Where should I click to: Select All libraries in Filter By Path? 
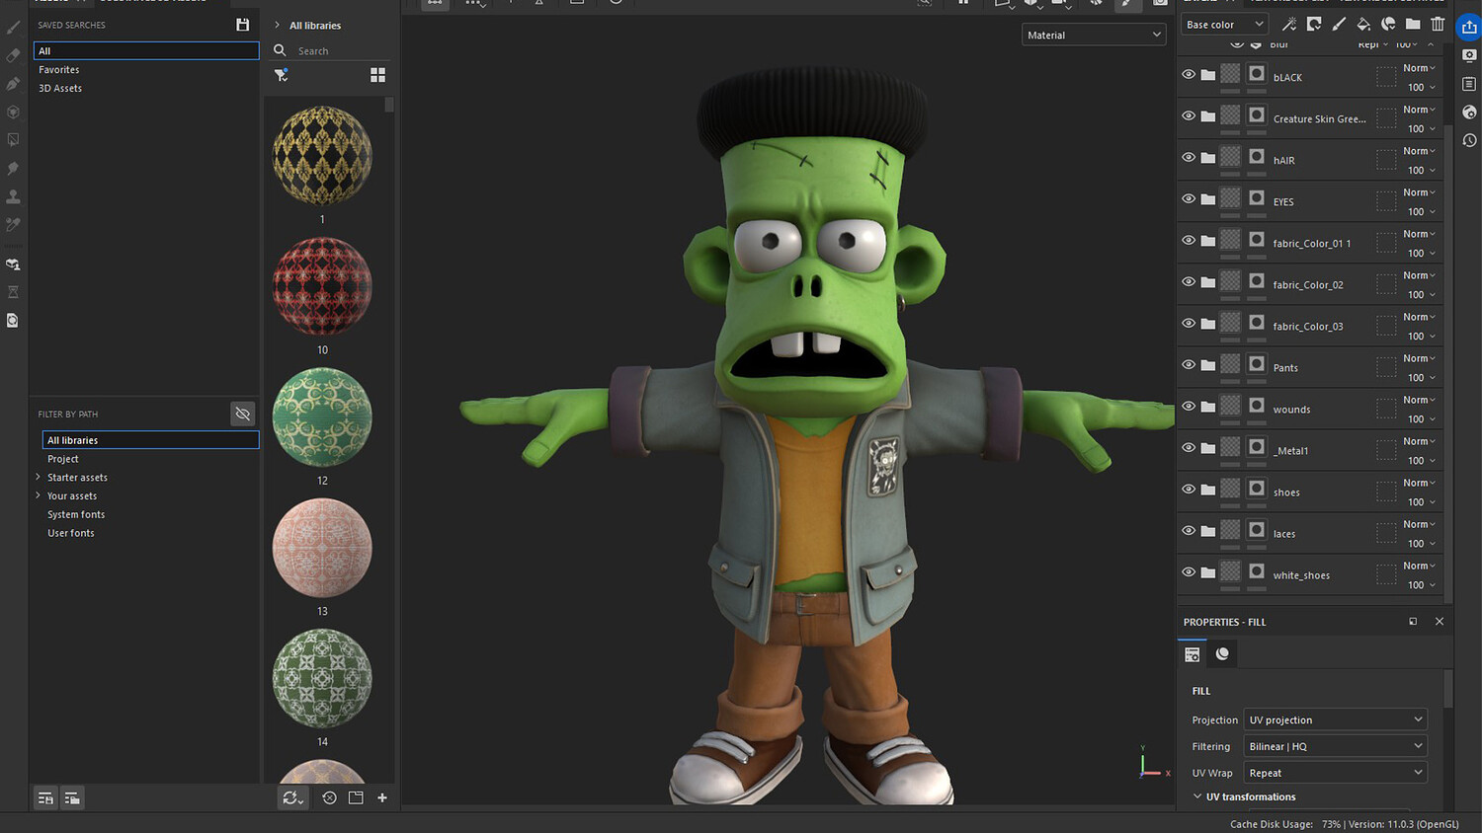coord(151,440)
